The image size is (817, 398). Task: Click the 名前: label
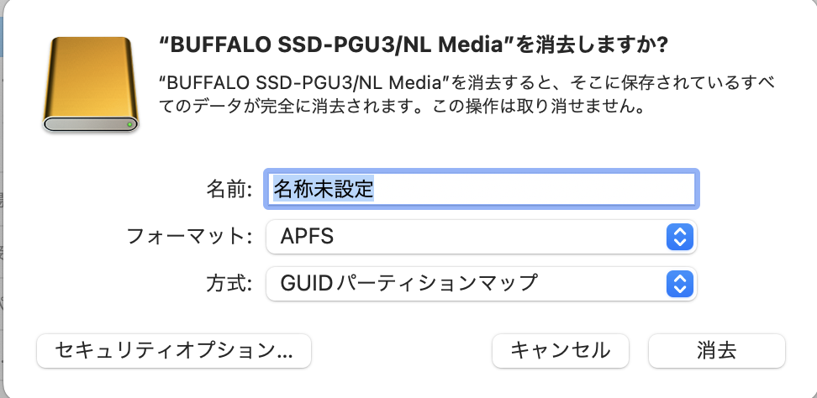(229, 190)
